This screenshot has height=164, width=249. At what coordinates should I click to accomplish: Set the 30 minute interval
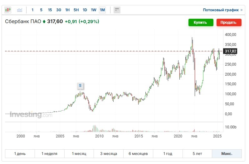59,10
